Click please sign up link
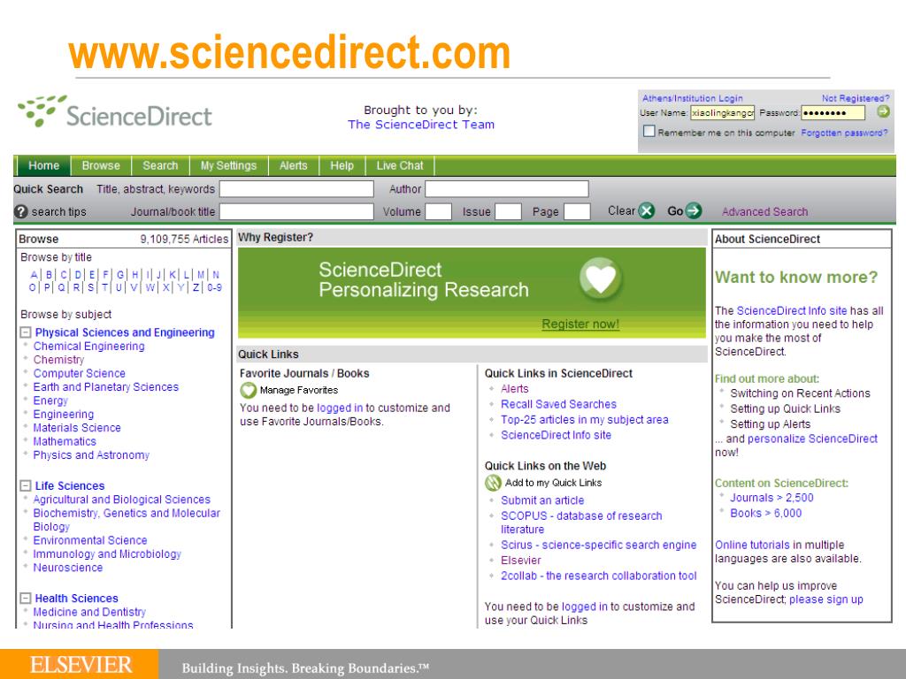 click(826, 599)
